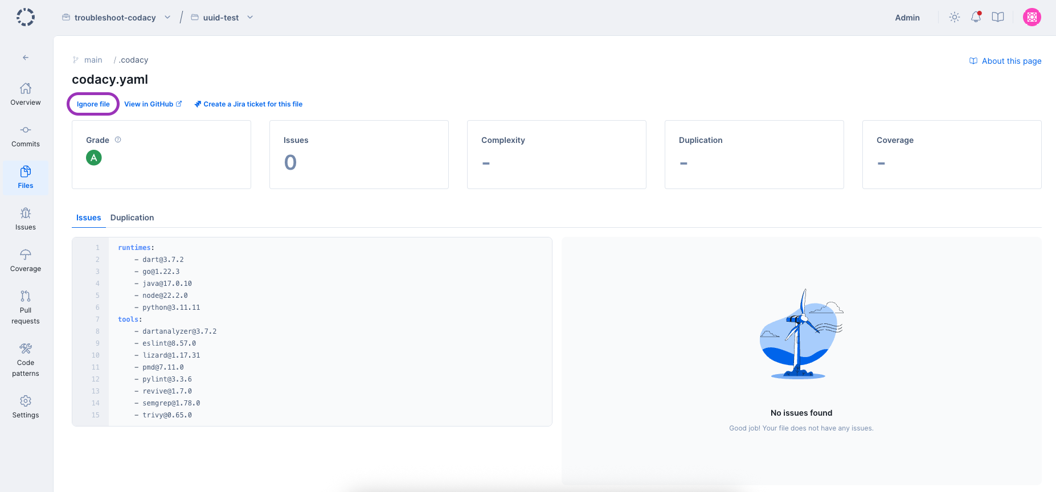
Task: Open notifications bell icon
Action: tap(976, 17)
